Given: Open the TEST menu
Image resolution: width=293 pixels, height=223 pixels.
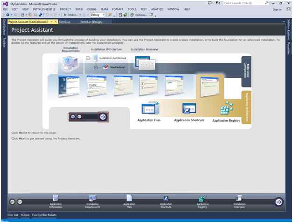Looking at the screenshot, I should pyautogui.click(x=144, y=9).
